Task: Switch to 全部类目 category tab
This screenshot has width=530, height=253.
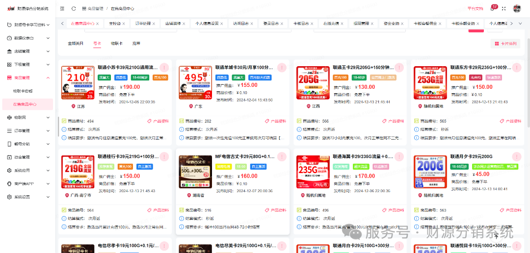Action: (x=76, y=44)
